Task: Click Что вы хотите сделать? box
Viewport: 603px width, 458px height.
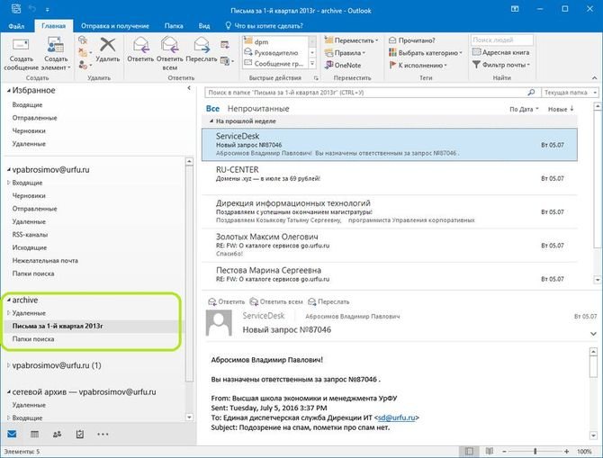Action: (x=264, y=26)
